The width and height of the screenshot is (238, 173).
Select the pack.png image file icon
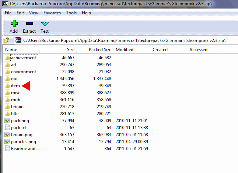pyautogui.click(x=7, y=121)
